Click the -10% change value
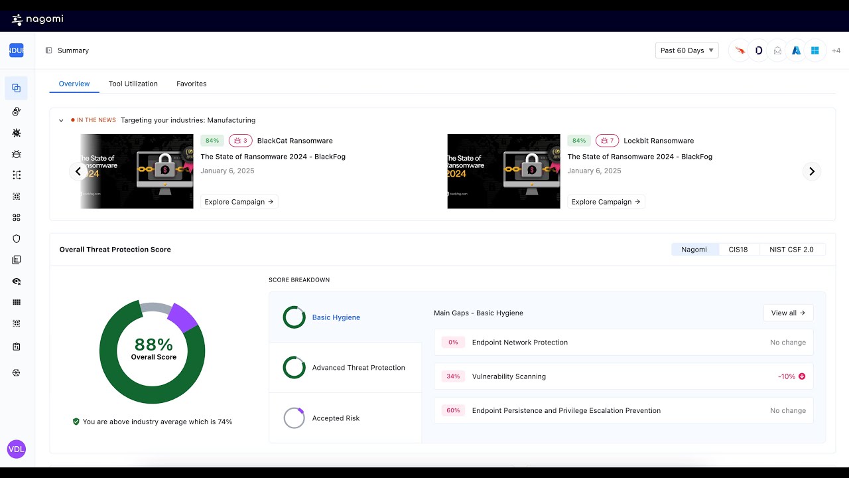This screenshot has height=478, width=849. coord(787,376)
